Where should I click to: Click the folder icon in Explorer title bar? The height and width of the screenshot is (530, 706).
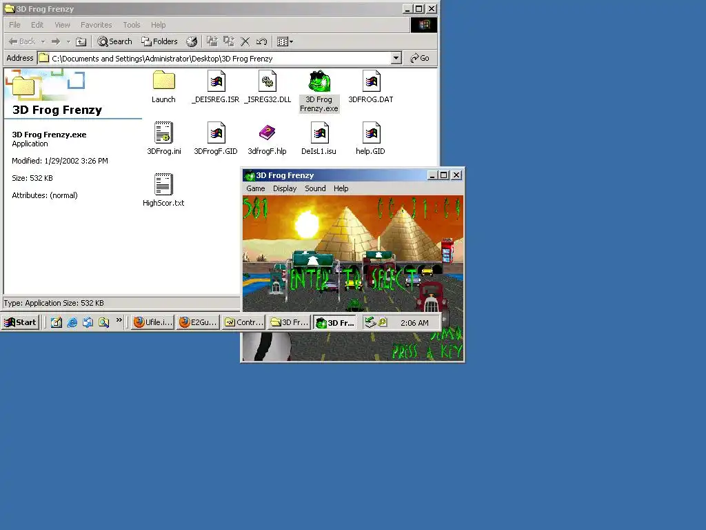click(x=10, y=8)
